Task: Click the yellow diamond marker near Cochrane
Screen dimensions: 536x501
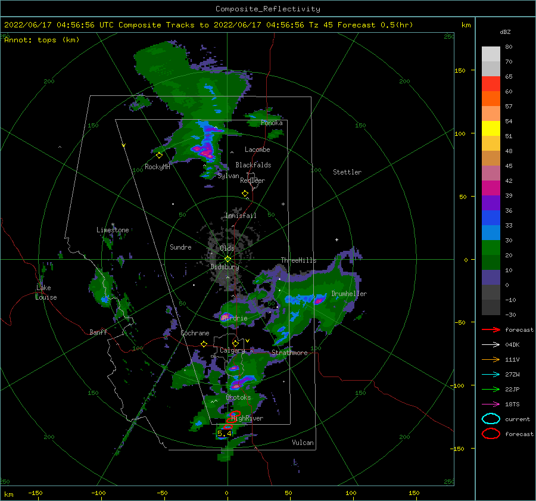Action: pos(204,344)
